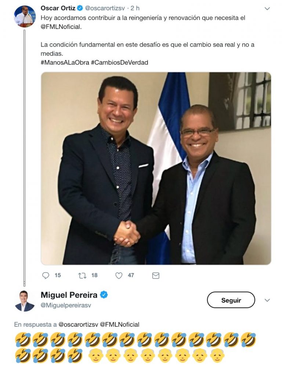The image size is (282, 370).
Task: Open the #ManosALaObra hashtag
Action: point(65,62)
